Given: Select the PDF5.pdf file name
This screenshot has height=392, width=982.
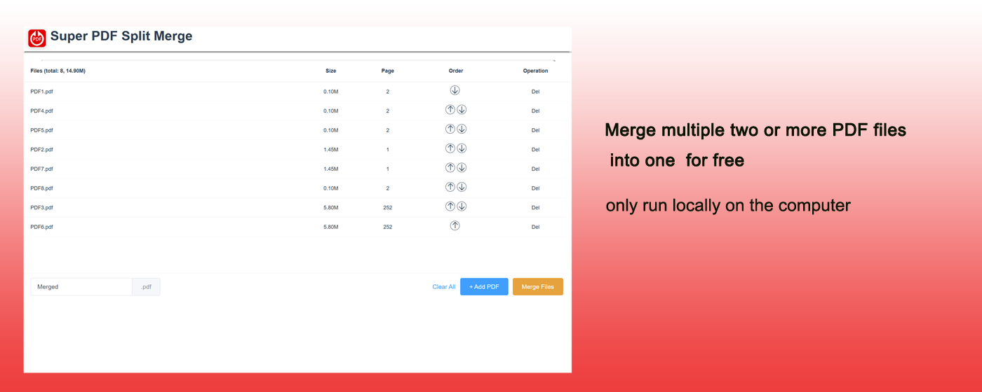Looking at the screenshot, I should 42,130.
